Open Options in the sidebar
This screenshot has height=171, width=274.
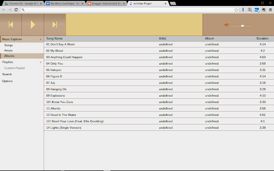click(x=7, y=81)
